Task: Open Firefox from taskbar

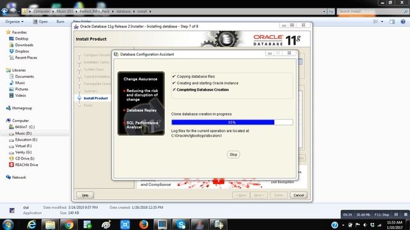Action: (143, 224)
